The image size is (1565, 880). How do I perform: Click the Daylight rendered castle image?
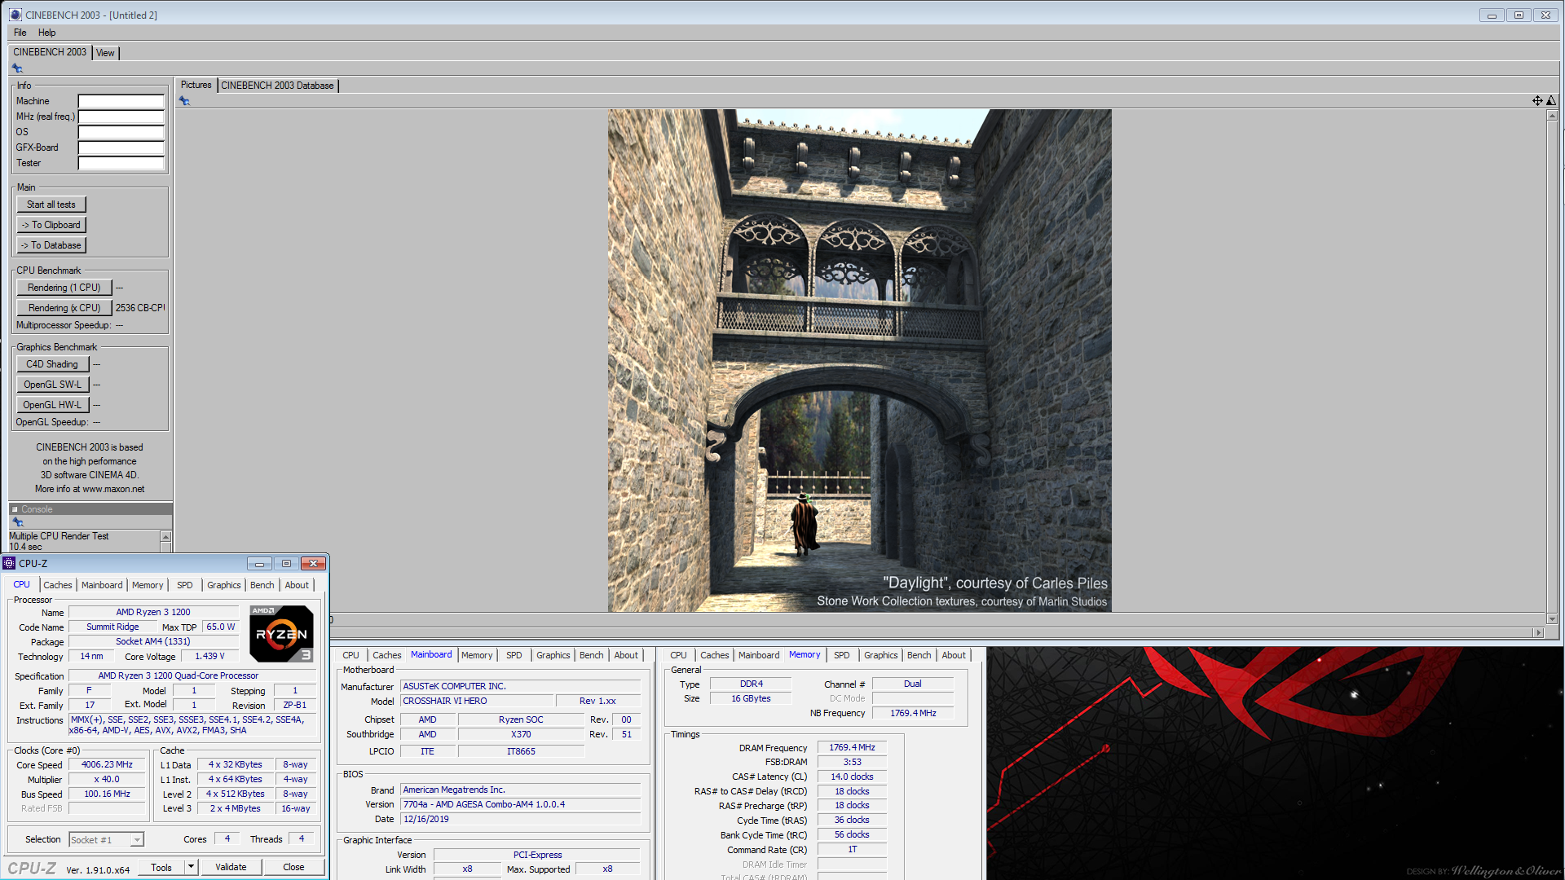(859, 360)
